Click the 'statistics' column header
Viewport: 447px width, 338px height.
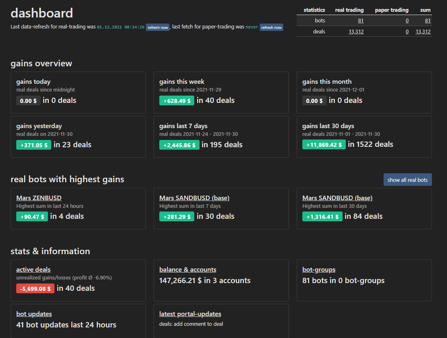pos(314,10)
